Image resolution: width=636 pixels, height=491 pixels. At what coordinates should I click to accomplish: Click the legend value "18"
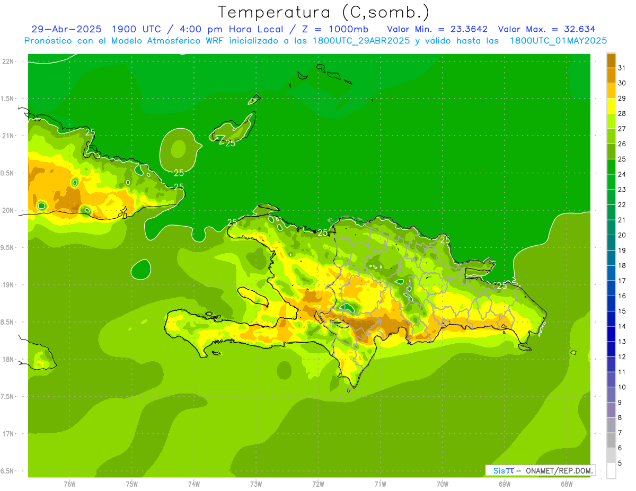(622, 265)
